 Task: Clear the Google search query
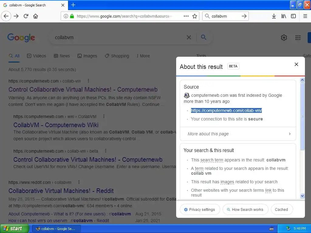point(189,37)
